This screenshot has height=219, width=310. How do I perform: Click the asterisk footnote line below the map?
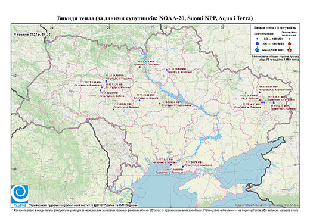[155, 210]
